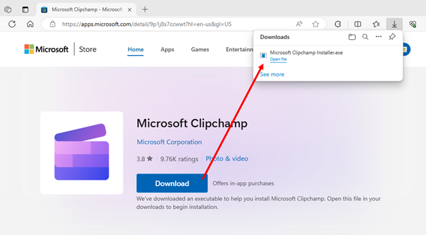Click the Offers in-app purchases text
426x235 pixels.
pos(243,184)
